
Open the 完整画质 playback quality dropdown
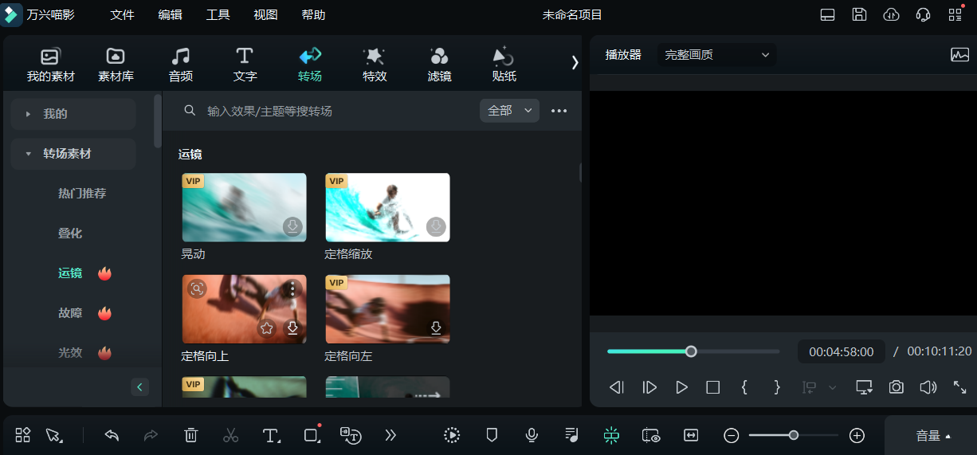(717, 55)
